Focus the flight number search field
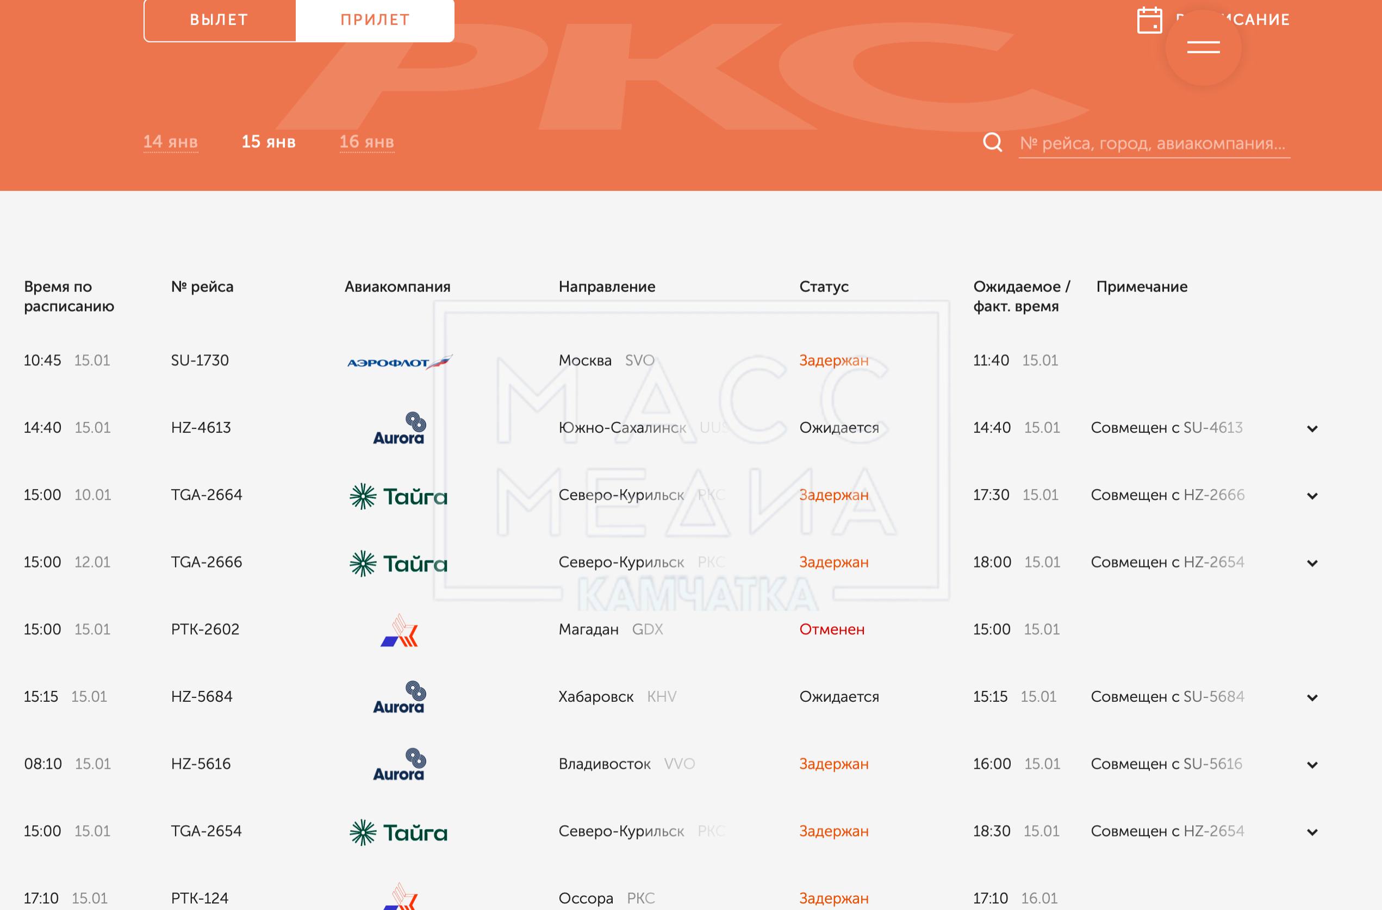 click(1153, 143)
